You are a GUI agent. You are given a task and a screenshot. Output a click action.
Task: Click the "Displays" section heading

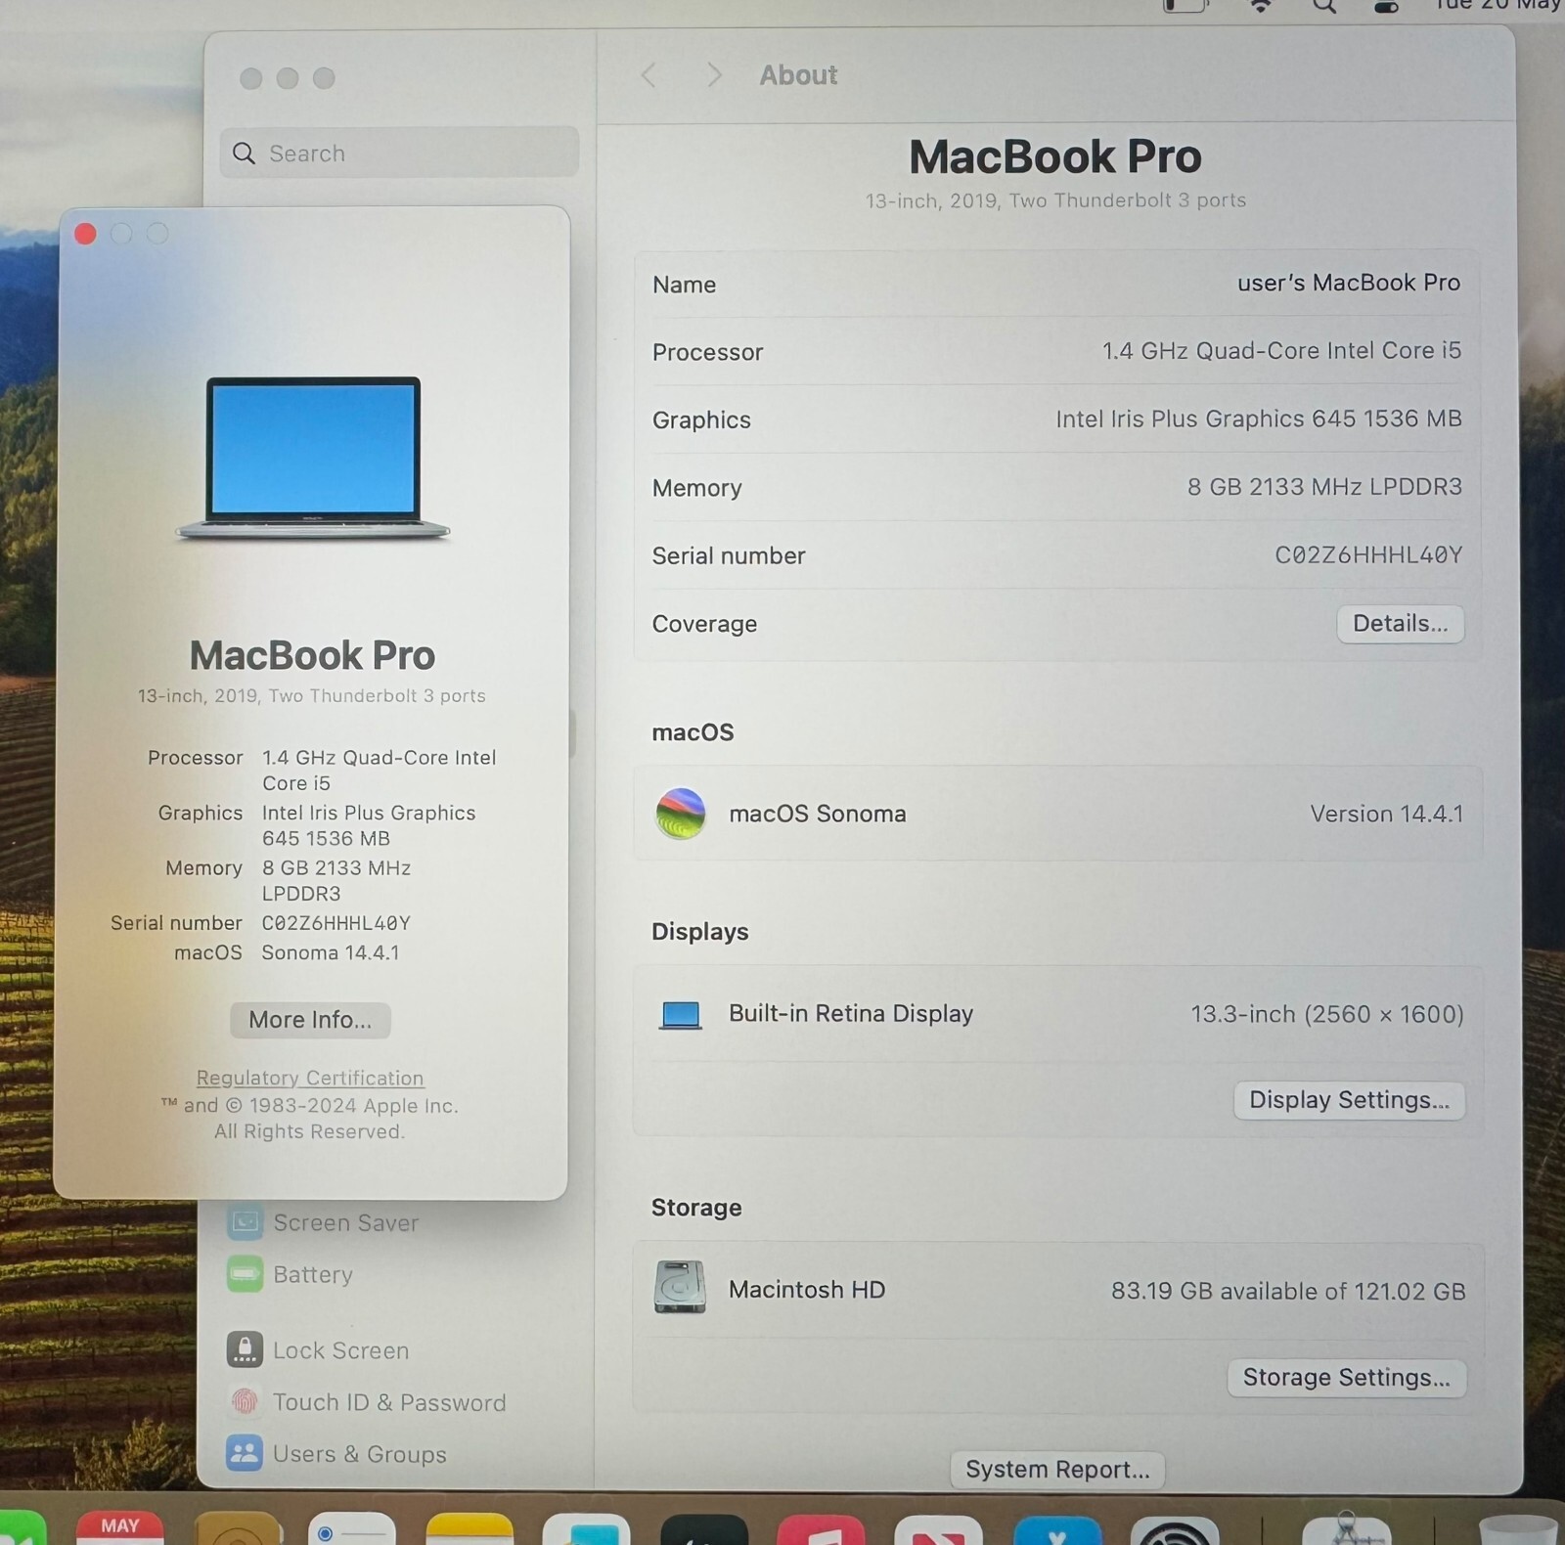point(700,932)
